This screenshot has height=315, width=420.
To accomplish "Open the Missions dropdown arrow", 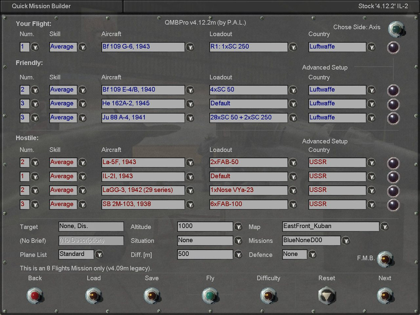I will tap(346, 241).
